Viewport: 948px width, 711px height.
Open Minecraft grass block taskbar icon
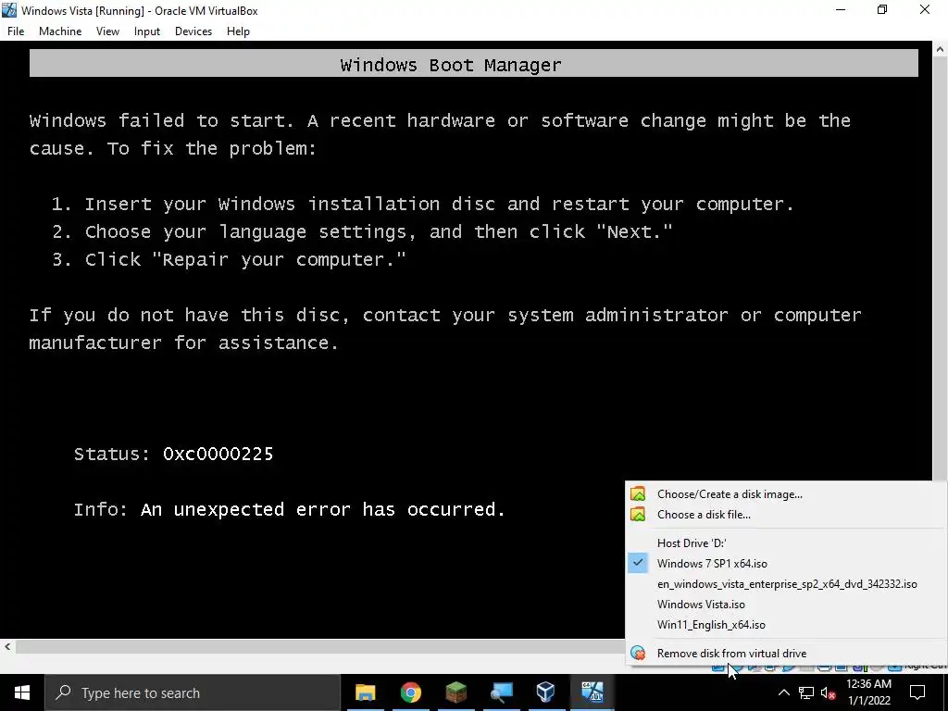click(455, 692)
